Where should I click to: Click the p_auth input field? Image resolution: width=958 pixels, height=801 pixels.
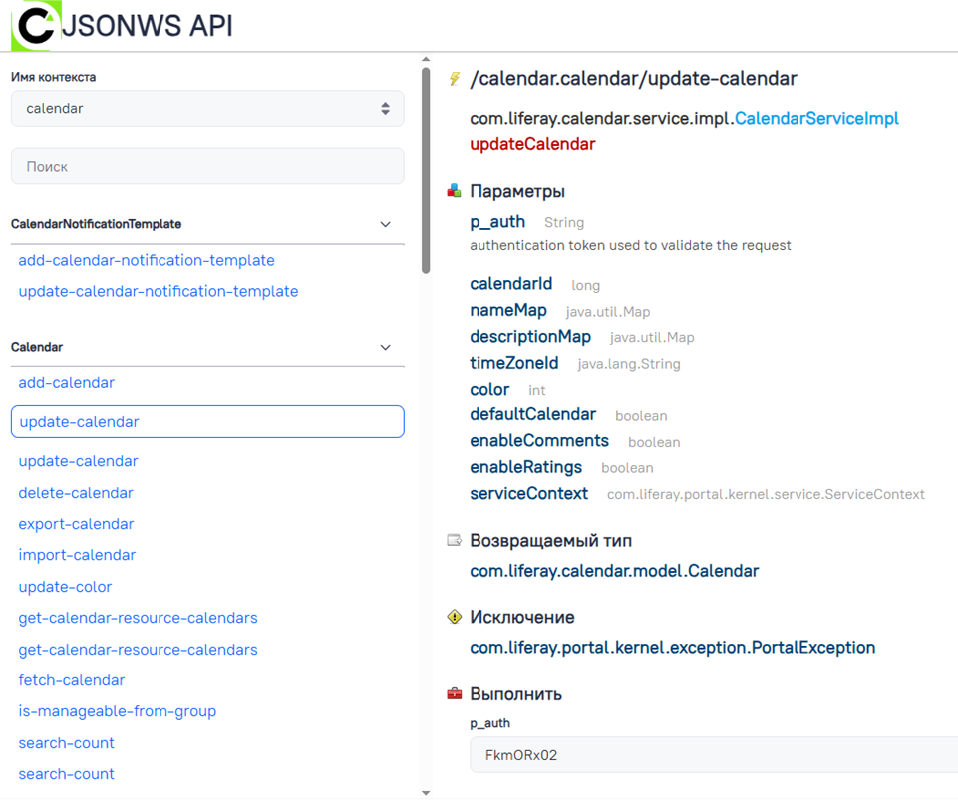click(713, 755)
